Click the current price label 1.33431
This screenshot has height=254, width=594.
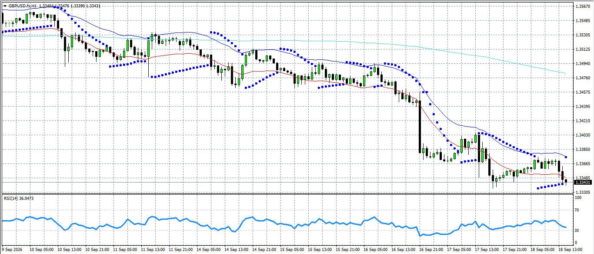coord(582,182)
